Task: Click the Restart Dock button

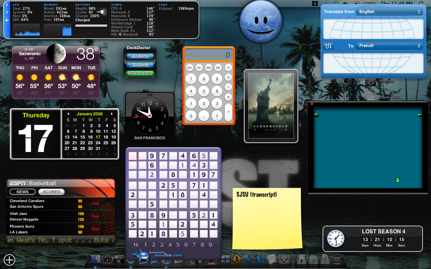Action: tap(140, 73)
